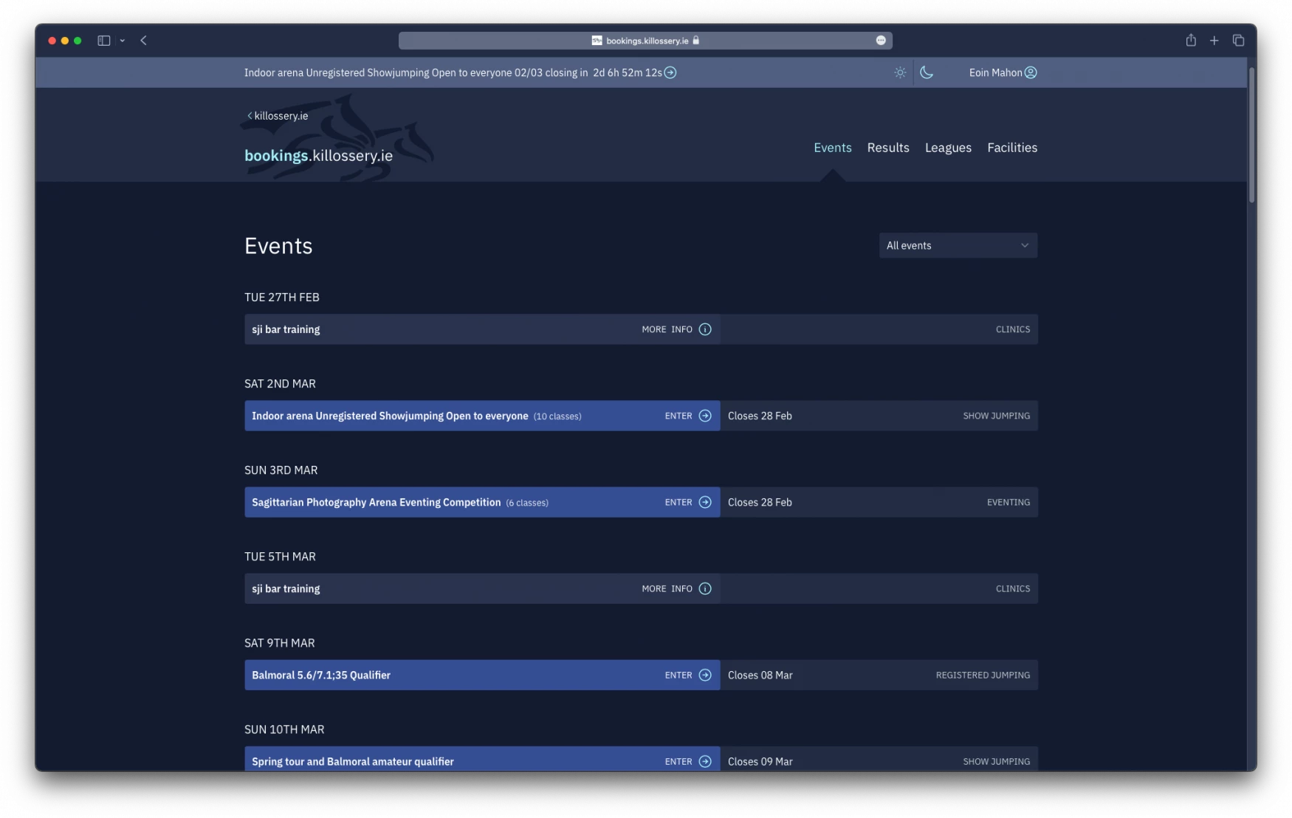This screenshot has width=1292, height=818.
Task: Click the bookings.killossery.ie address bar
Action: coord(645,41)
